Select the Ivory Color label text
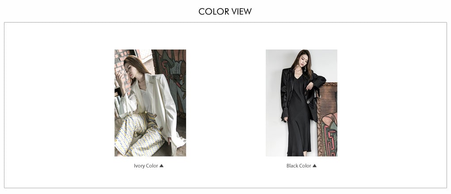Image resolution: width=451 pixels, height=194 pixels. pyautogui.click(x=146, y=166)
